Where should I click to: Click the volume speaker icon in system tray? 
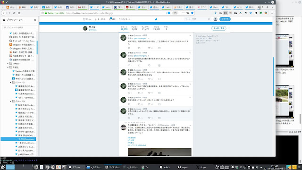point(257,167)
